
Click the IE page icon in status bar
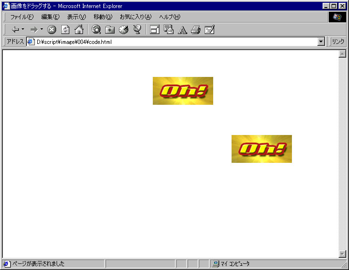(7, 264)
